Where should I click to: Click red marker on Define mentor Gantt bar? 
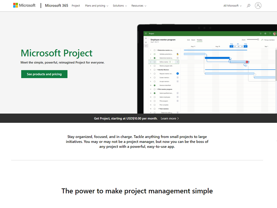247,62
